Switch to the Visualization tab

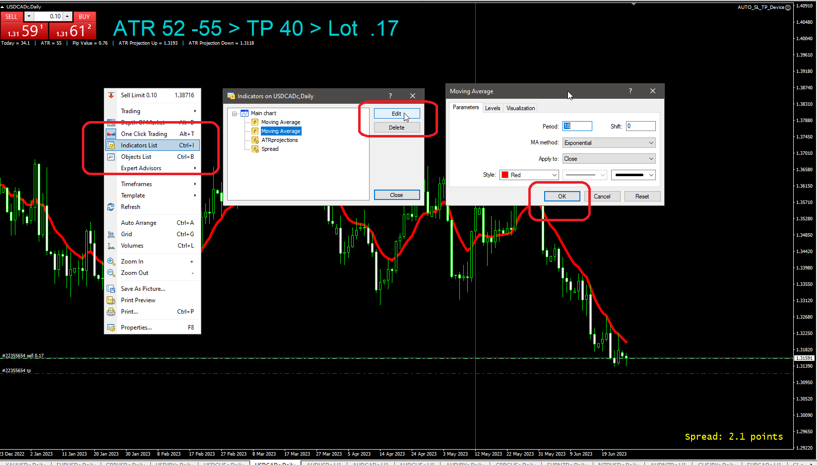pos(520,108)
